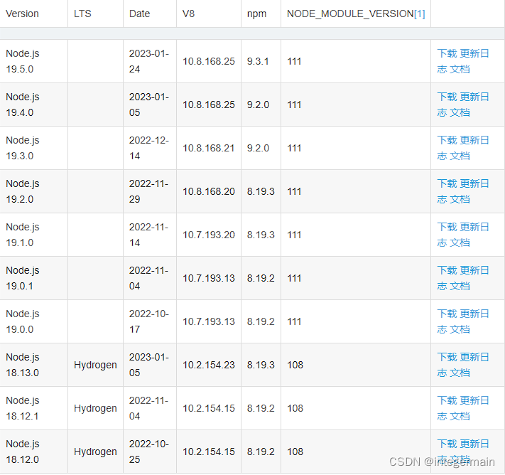
Task: Select the NODE_MODULE_VERSION header text
Action: [x=350, y=14]
